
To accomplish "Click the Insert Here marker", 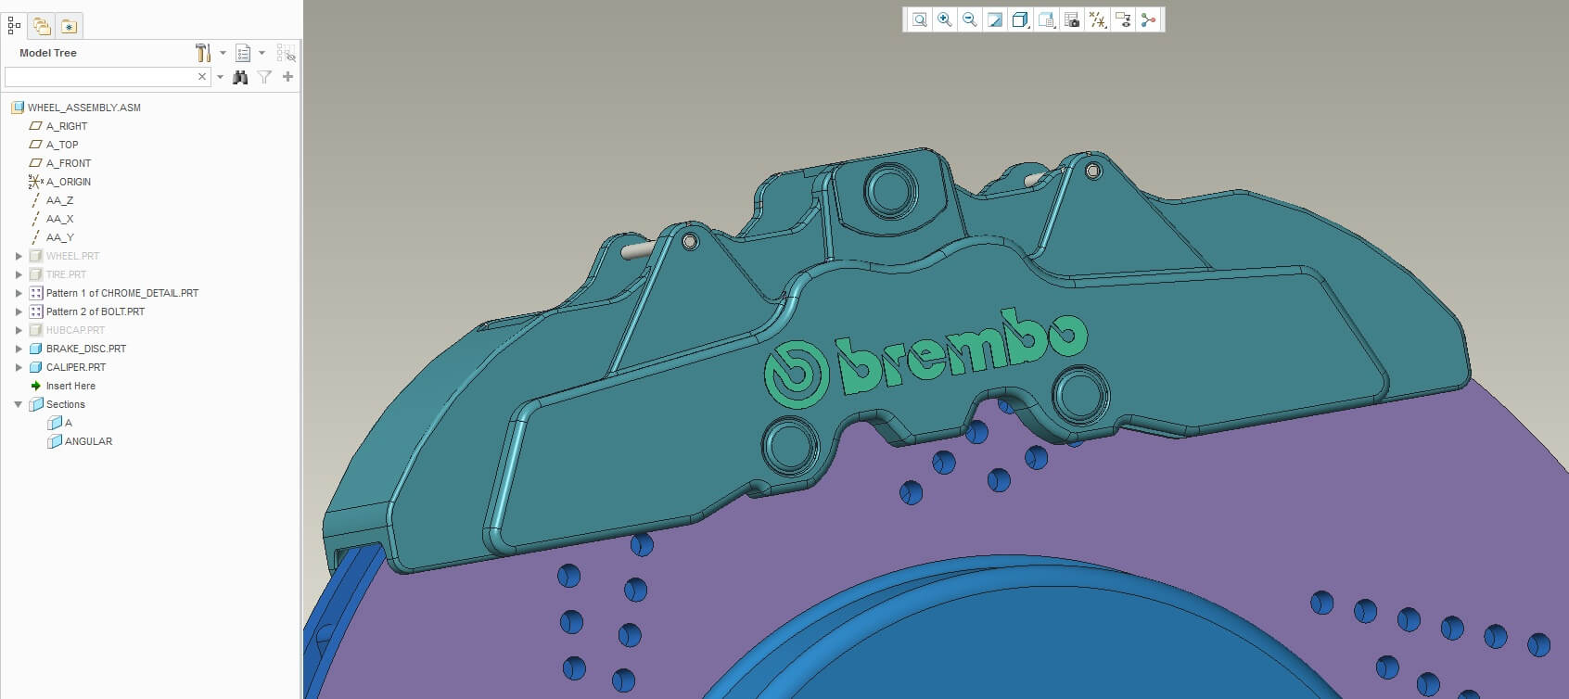I will (70, 386).
